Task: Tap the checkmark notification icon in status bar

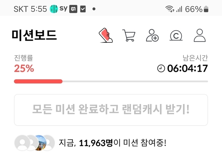Action: (x=83, y=9)
